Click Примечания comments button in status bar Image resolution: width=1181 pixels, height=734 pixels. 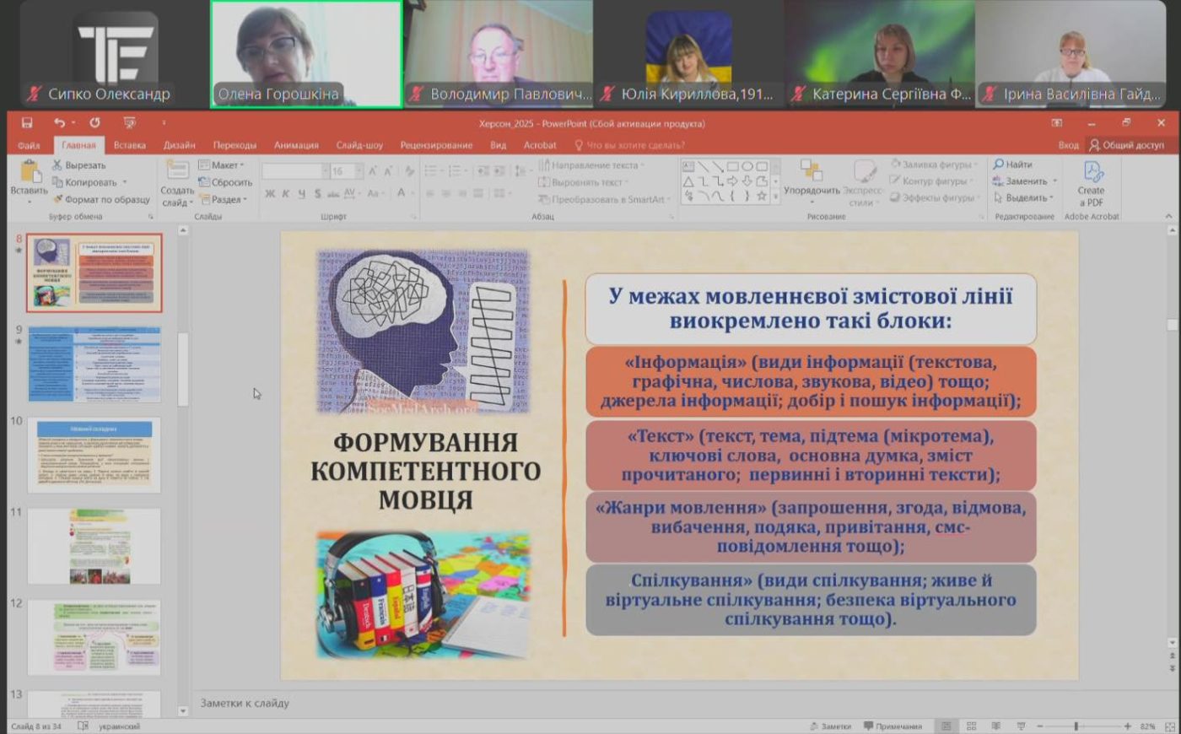[892, 726]
